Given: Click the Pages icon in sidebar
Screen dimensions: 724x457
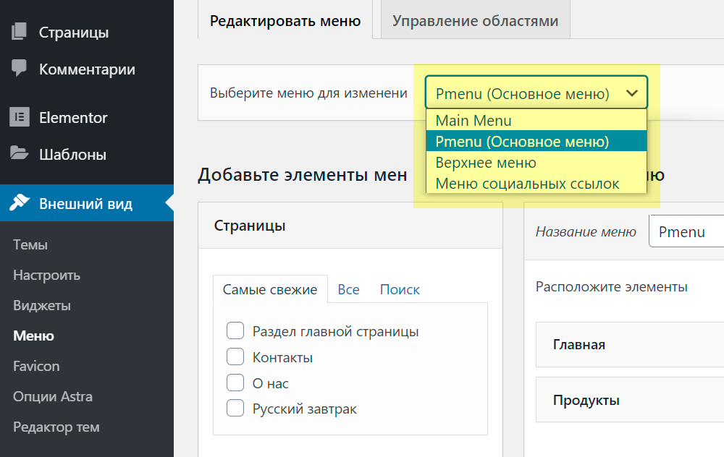Looking at the screenshot, I should click(x=20, y=32).
